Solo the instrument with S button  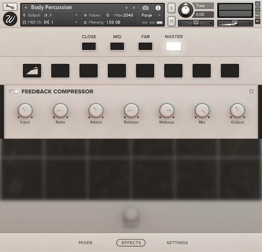[172, 9]
